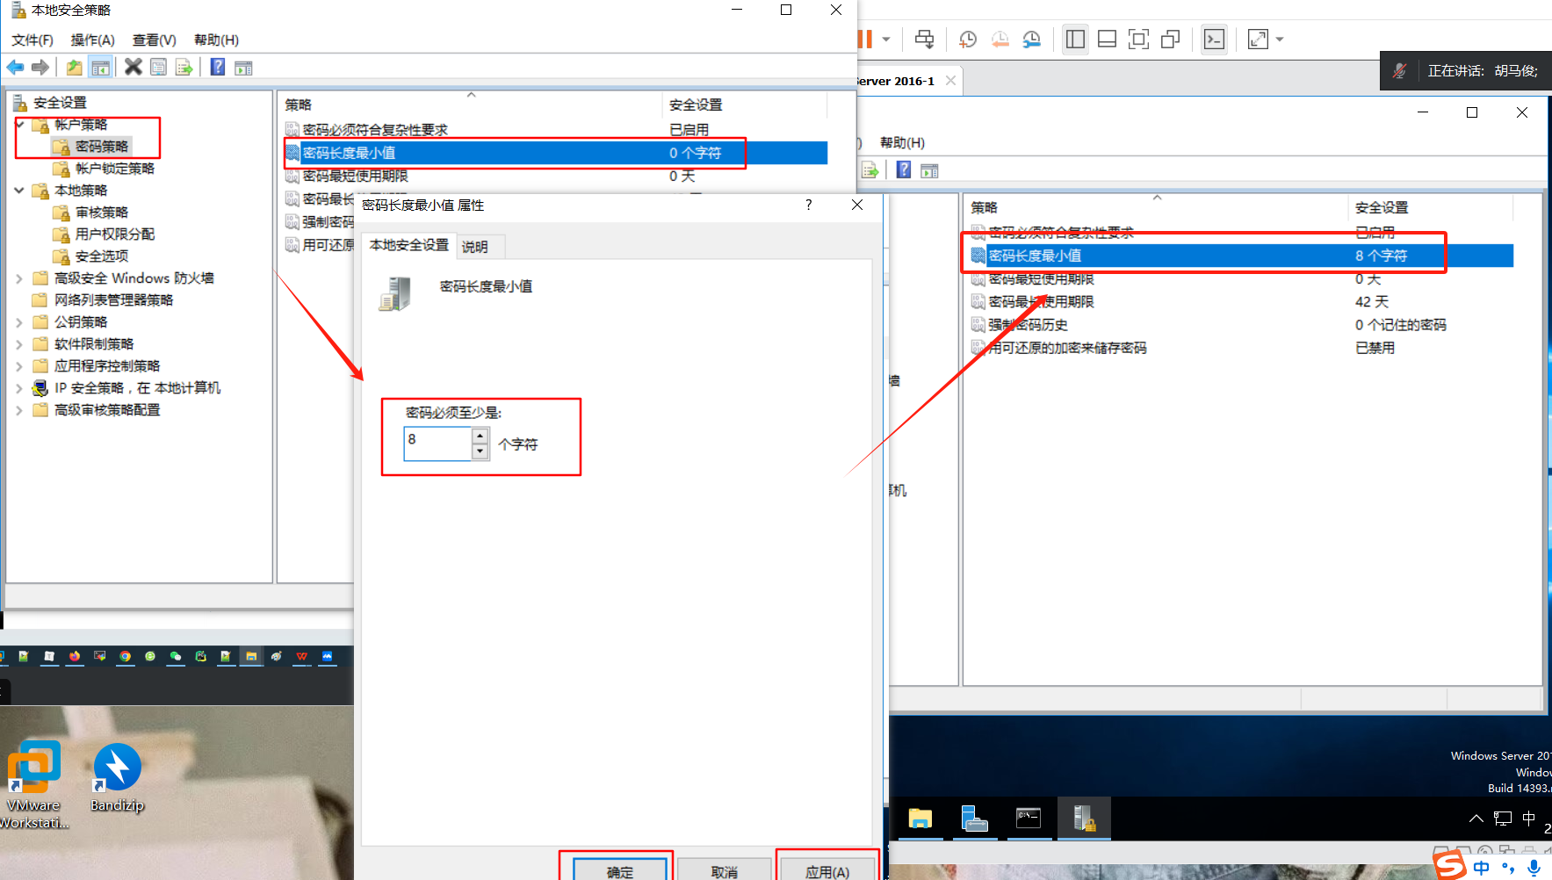This screenshot has width=1552, height=880.
Task: Click the VMware thumbnail bar view icon
Action: click(x=1107, y=39)
